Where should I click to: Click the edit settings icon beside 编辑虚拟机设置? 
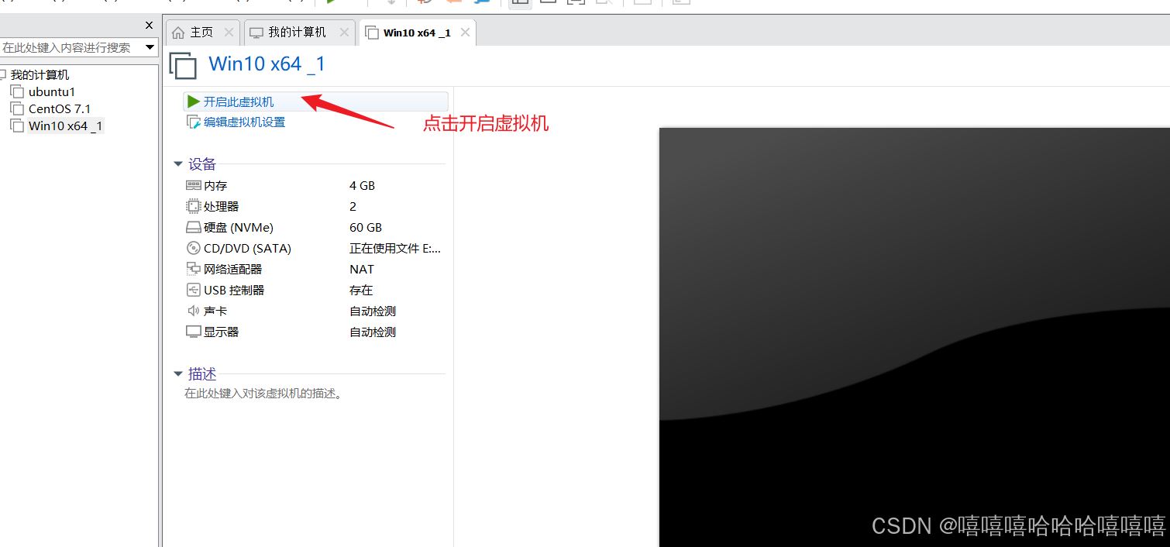[x=194, y=122]
